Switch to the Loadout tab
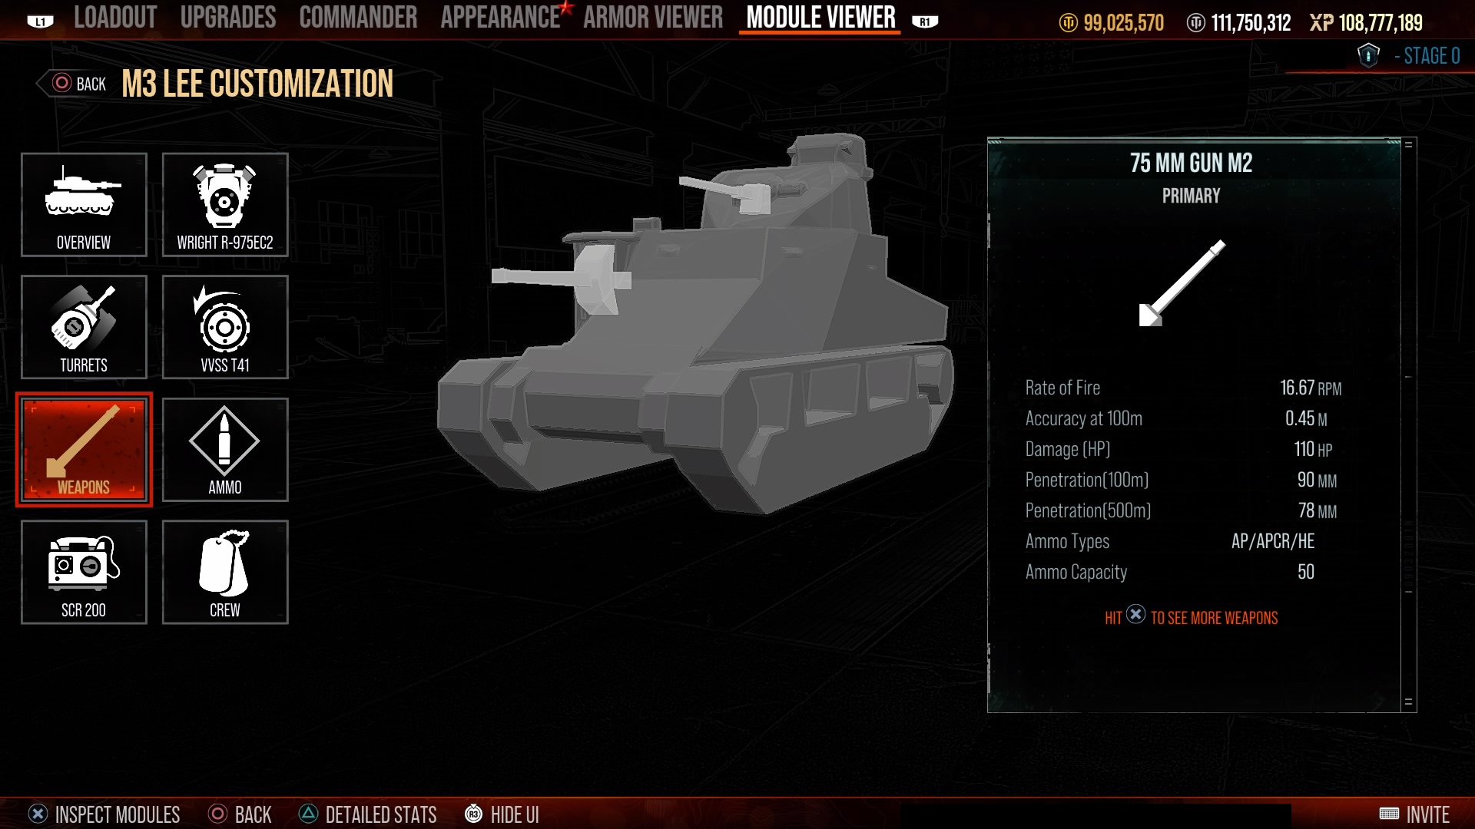 [115, 18]
